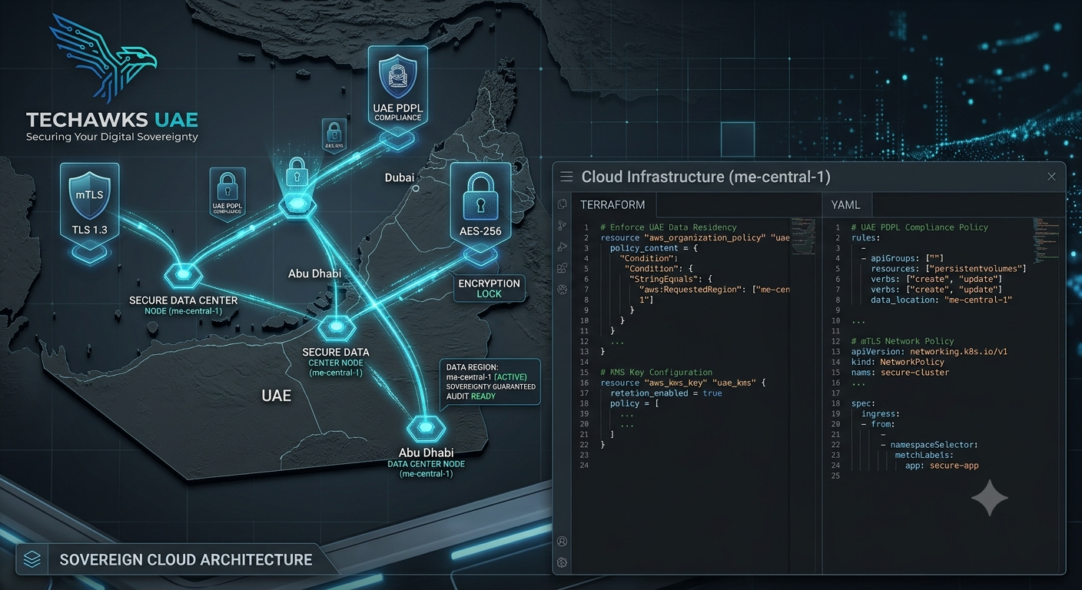The width and height of the screenshot is (1082, 590).
Task: Click the "# UAE PDPL Compliance Policy" comment
Action: pyautogui.click(x=920, y=227)
